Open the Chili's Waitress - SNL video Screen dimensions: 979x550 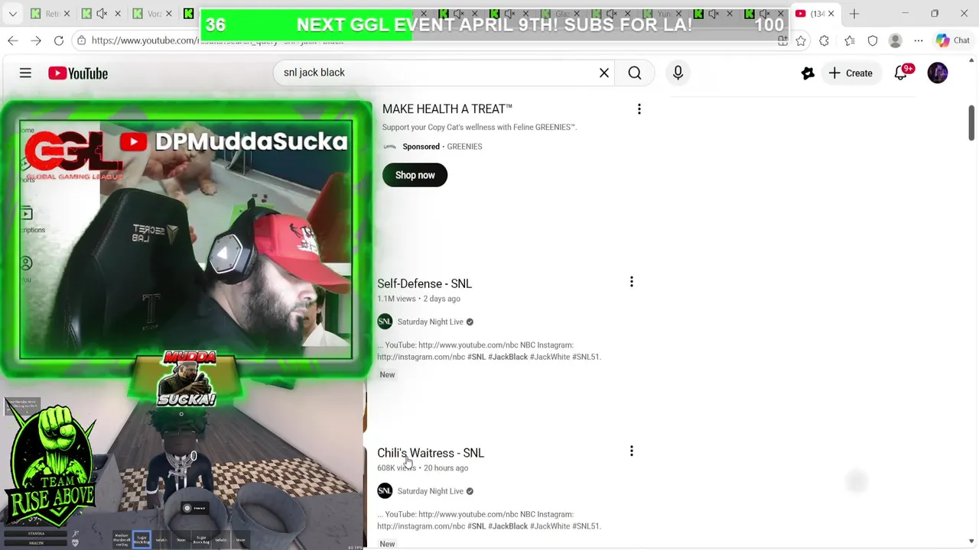tap(431, 453)
